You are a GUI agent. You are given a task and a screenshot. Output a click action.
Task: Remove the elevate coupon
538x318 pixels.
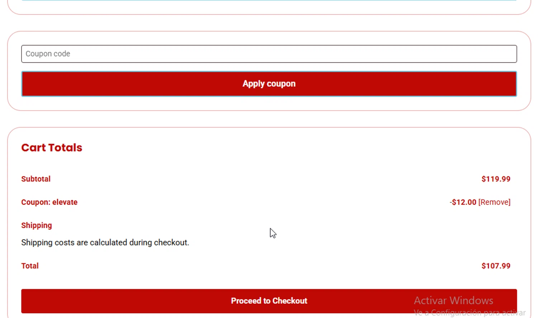(x=494, y=202)
